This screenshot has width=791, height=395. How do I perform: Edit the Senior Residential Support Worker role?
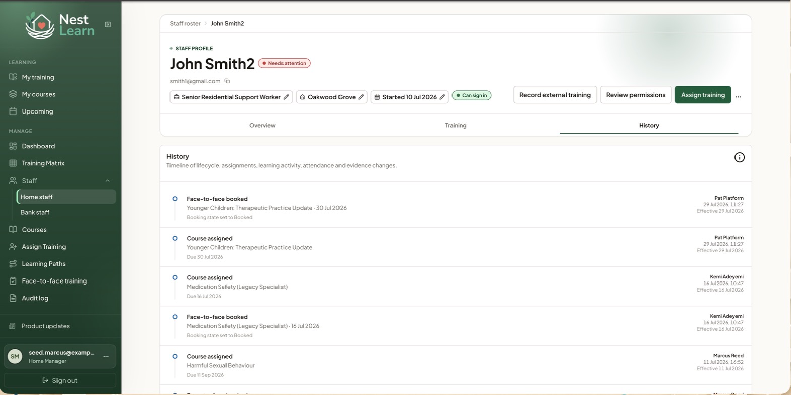[x=286, y=97]
